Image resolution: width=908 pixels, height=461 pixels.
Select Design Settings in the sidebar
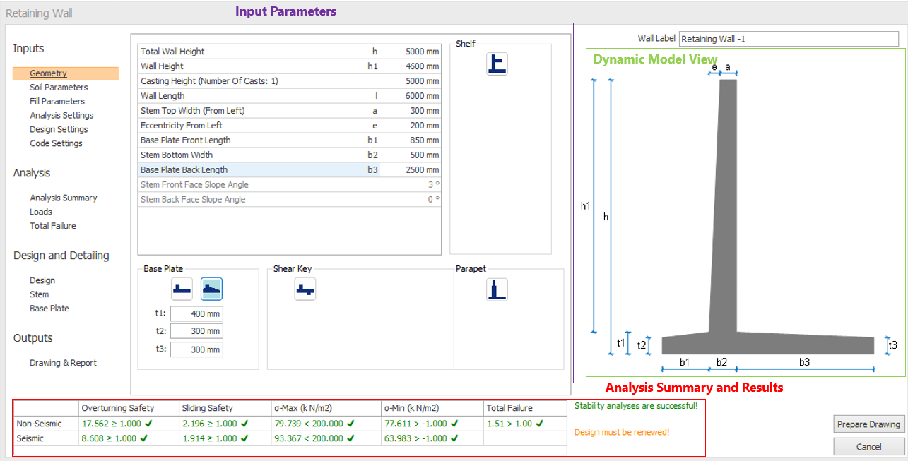point(59,129)
